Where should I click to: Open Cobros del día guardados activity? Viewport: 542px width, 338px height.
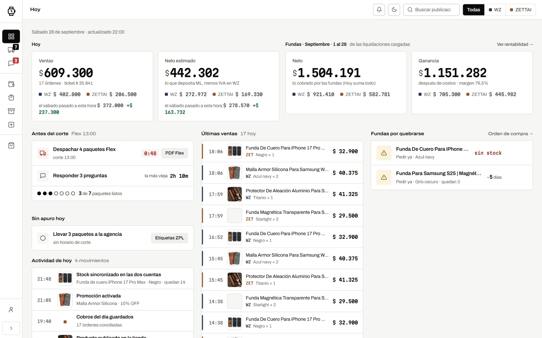click(x=113, y=321)
